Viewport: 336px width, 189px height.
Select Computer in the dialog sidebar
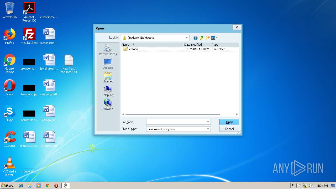pyautogui.click(x=108, y=91)
